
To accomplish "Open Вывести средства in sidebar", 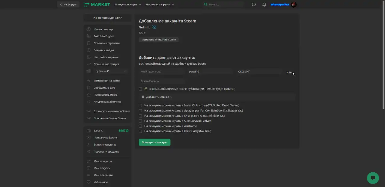I will click(x=105, y=144).
